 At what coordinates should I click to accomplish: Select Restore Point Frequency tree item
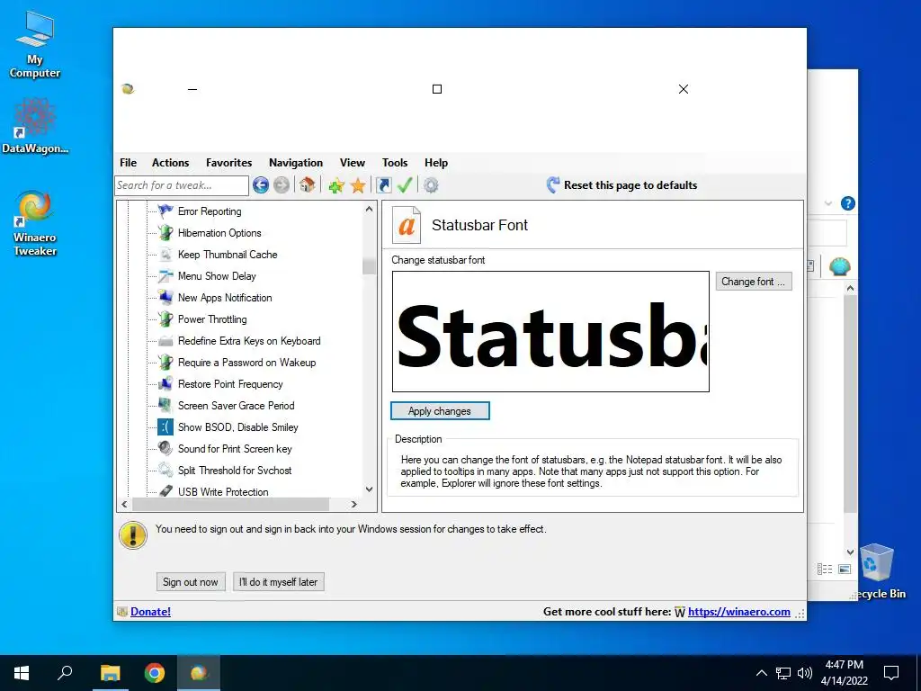tap(230, 383)
